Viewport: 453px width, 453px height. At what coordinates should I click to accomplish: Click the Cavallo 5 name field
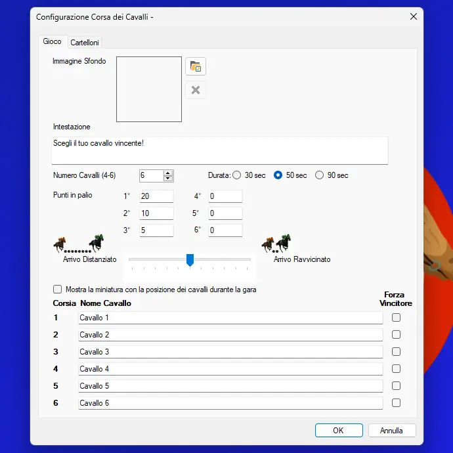tap(230, 386)
